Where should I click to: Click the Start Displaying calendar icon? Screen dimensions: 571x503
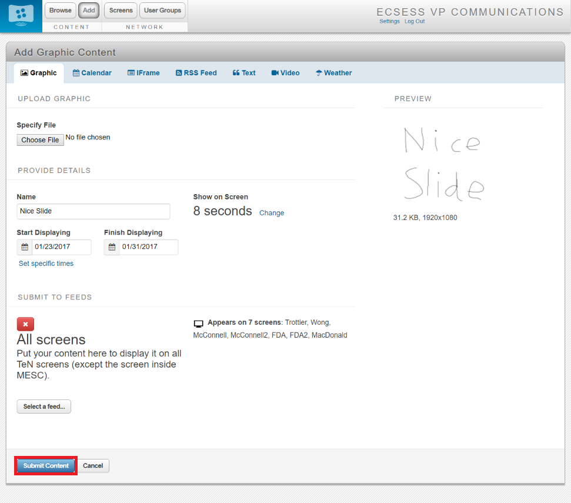coord(25,247)
